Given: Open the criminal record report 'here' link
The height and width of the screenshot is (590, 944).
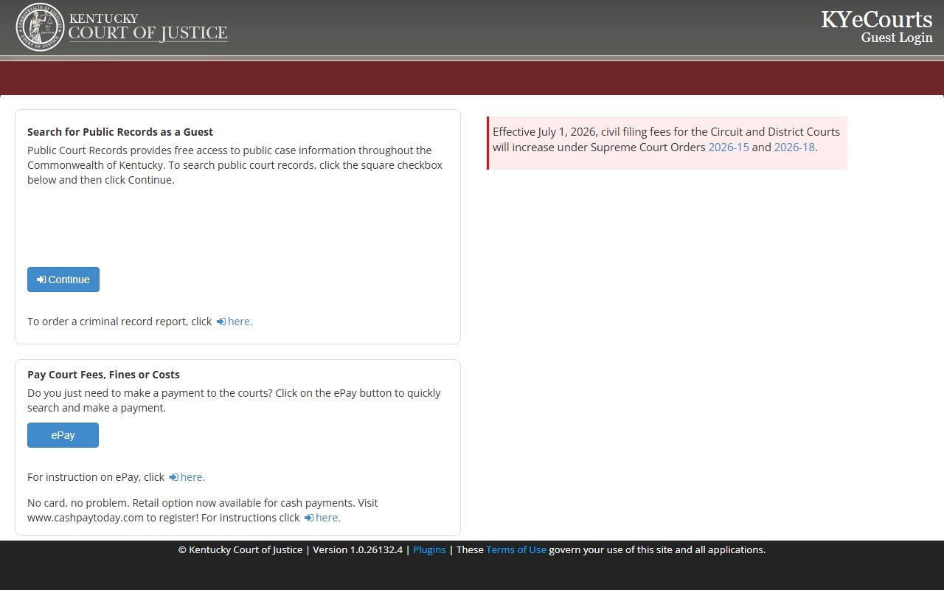Looking at the screenshot, I should click(235, 322).
